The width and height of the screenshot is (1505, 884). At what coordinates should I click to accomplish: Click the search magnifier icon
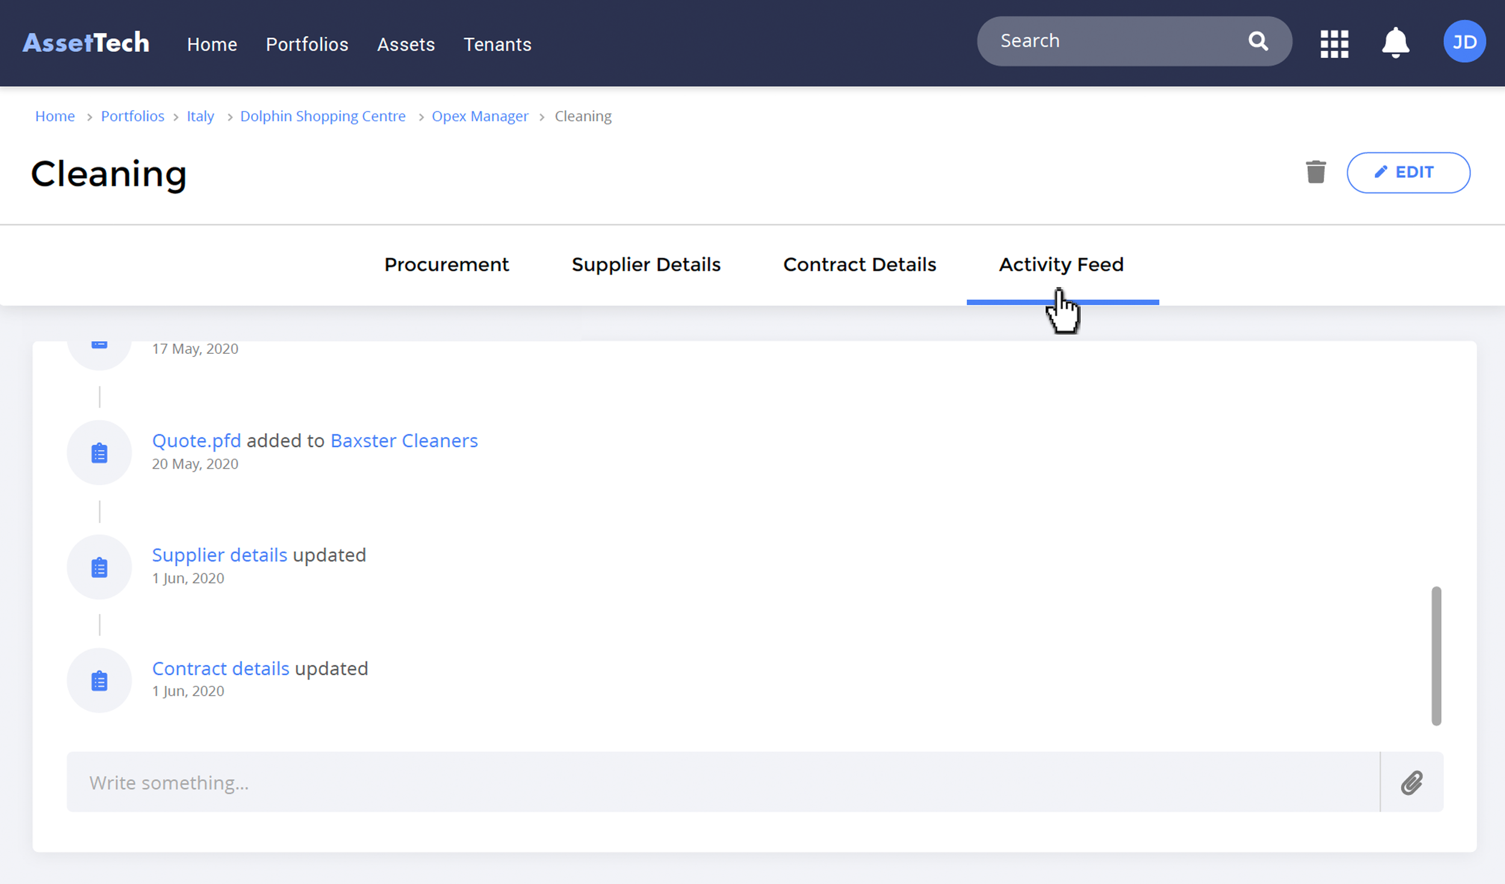(x=1258, y=41)
